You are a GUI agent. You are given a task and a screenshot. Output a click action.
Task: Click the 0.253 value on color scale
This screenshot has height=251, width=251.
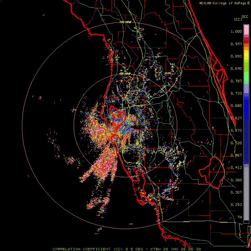(x=236, y=205)
